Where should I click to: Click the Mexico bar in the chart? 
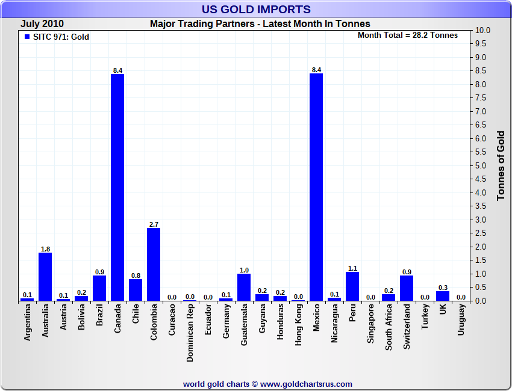pos(316,187)
